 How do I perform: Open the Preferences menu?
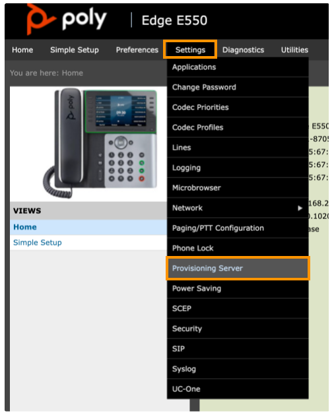[x=137, y=49]
